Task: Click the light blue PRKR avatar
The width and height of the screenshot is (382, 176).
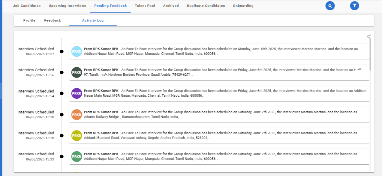Action: point(77,51)
